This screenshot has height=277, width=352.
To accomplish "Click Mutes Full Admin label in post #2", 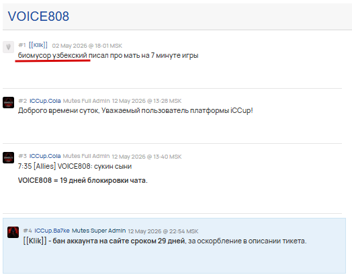I will tap(87, 101).
